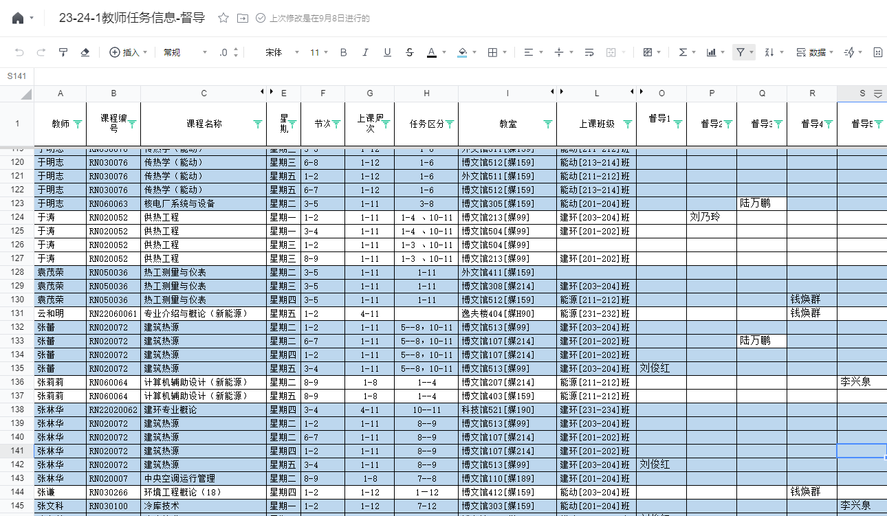Open the font size 11 dropdown
Screen dimensions: 887x516
[319, 52]
